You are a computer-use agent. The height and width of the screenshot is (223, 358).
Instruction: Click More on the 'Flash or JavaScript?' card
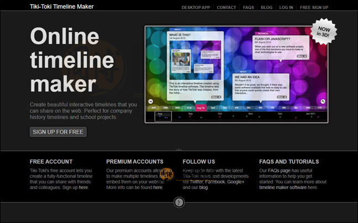click(302, 56)
